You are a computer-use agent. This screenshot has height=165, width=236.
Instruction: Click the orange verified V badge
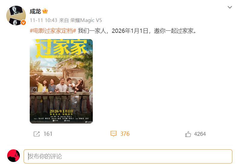[23, 23]
